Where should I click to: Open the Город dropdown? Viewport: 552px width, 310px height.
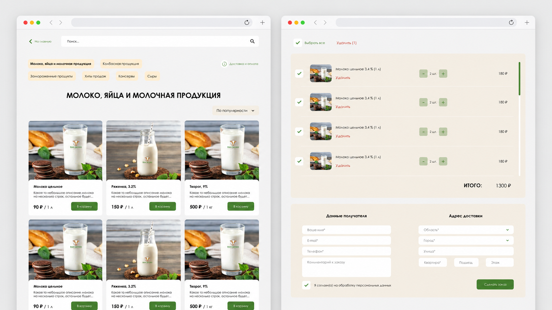click(x=466, y=240)
